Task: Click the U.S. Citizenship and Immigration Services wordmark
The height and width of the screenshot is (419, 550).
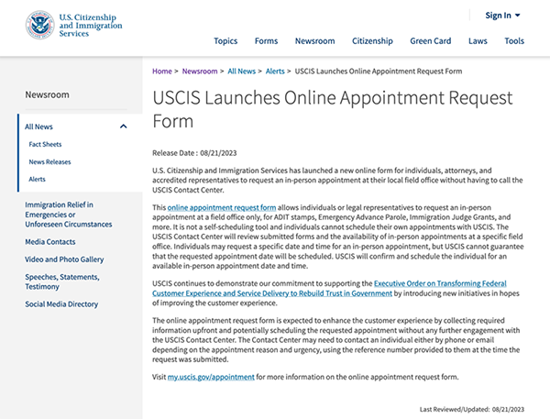Action: [x=91, y=26]
